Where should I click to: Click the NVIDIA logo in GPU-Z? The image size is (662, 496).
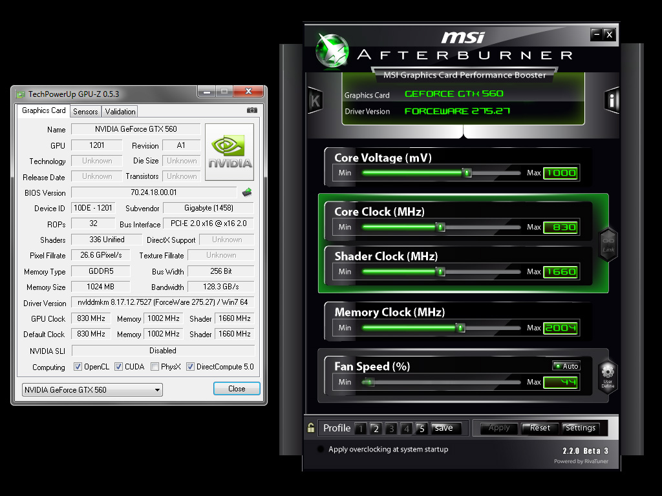click(x=230, y=152)
